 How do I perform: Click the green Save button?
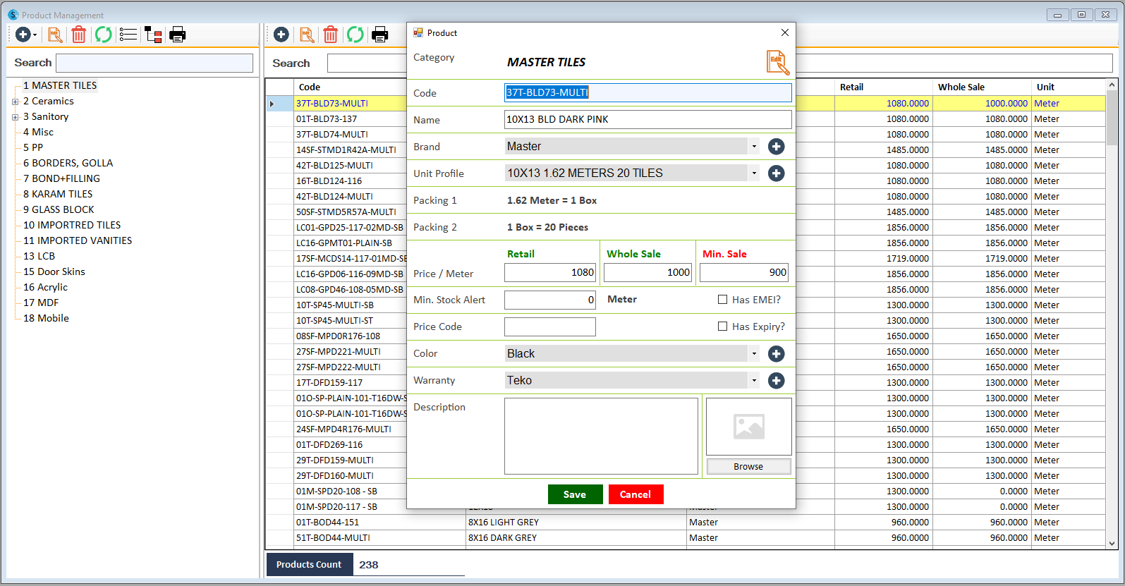(x=575, y=494)
